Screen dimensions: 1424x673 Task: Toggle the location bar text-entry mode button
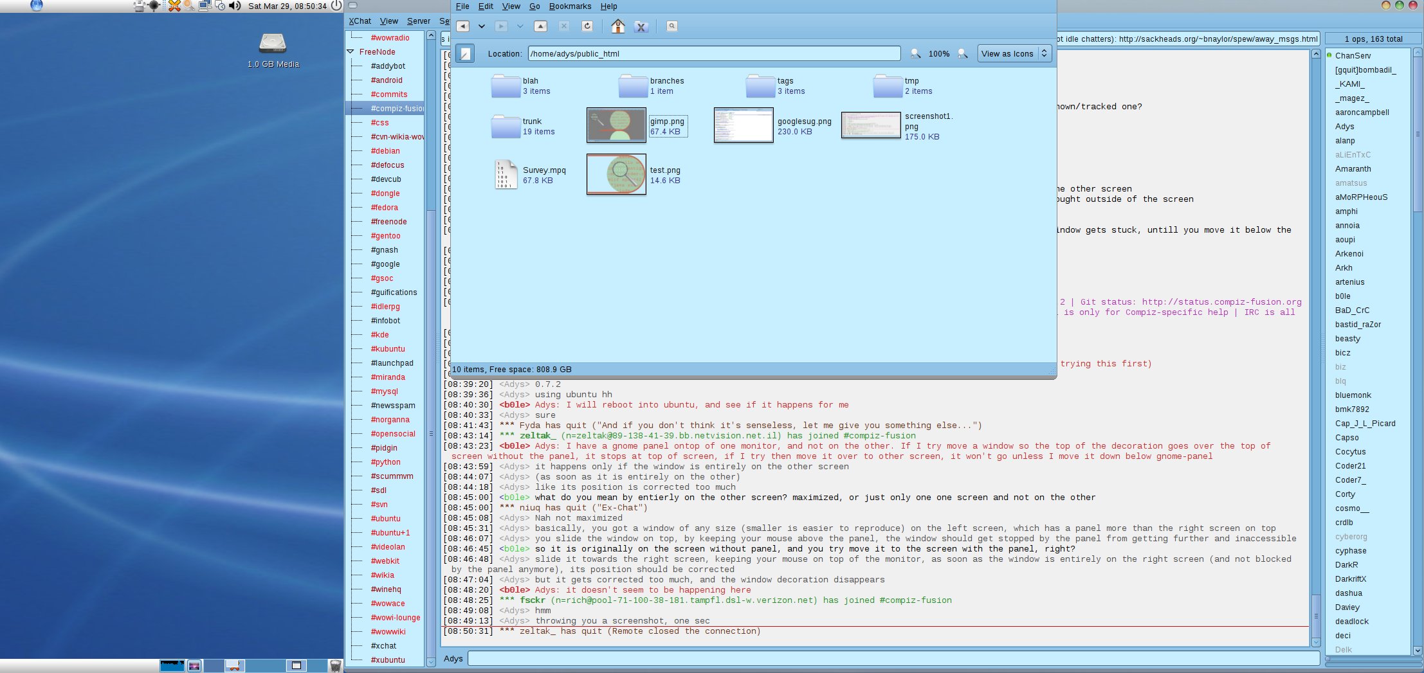(464, 53)
